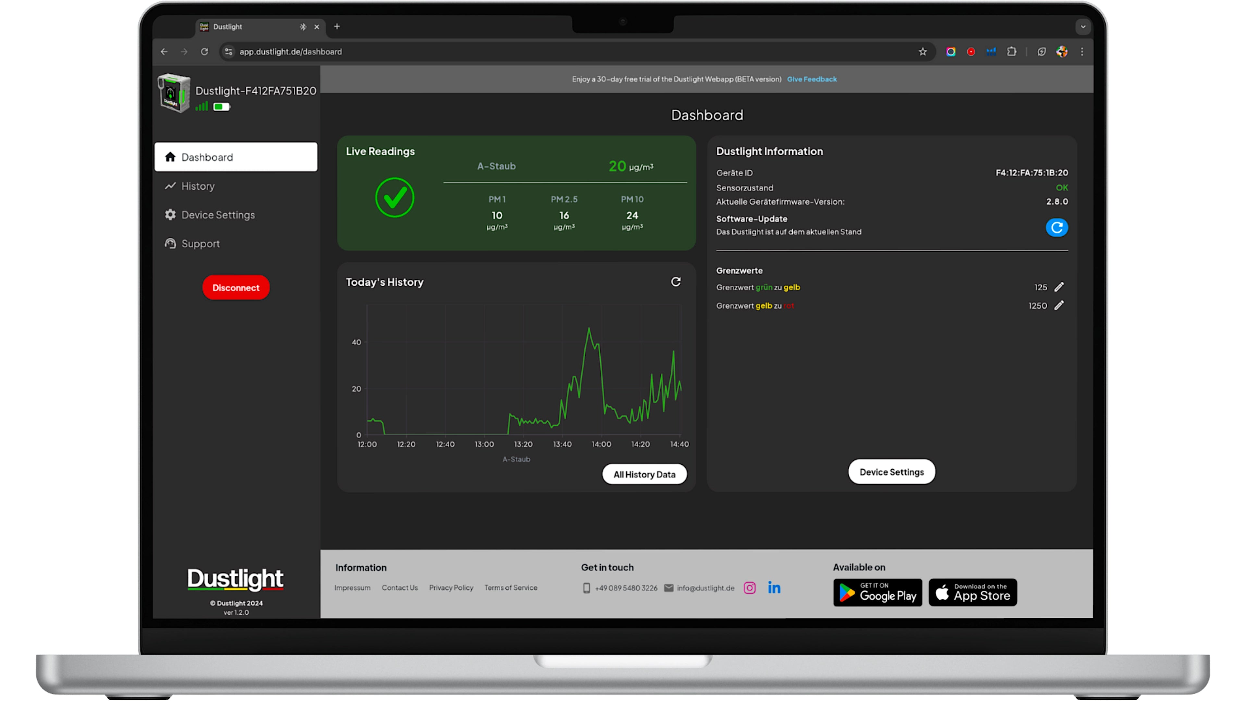
Task: Close the Dustlight browser tab
Action: (317, 27)
